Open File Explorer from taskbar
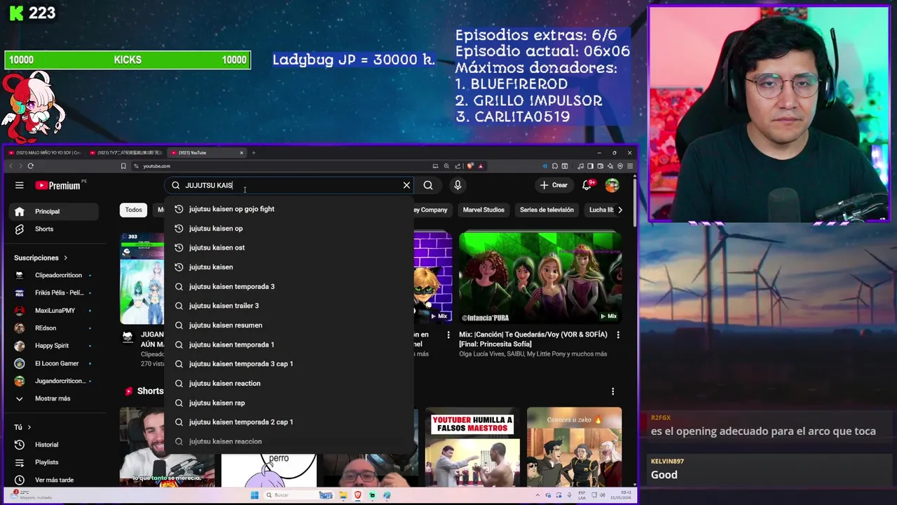 click(343, 495)
